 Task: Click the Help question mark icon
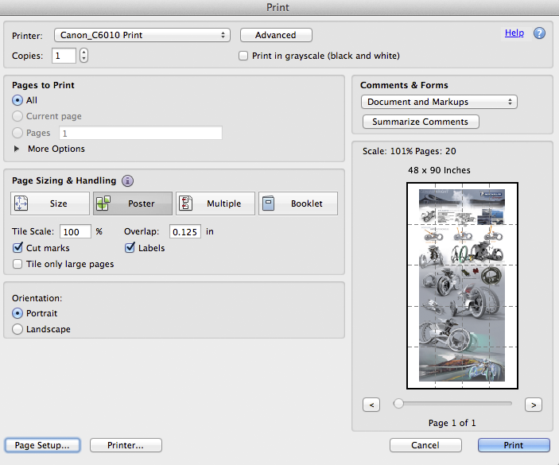tap(539, 33)
